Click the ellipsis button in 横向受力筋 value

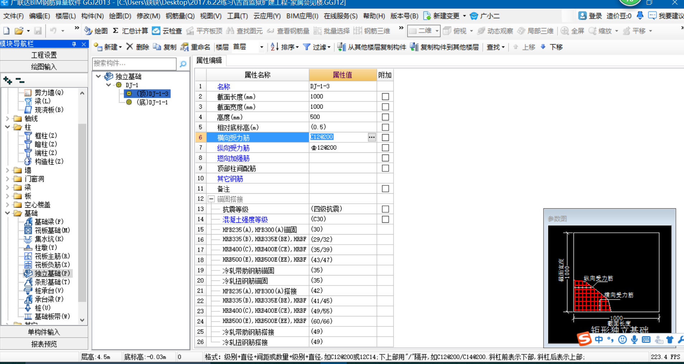tap(372, 137)
